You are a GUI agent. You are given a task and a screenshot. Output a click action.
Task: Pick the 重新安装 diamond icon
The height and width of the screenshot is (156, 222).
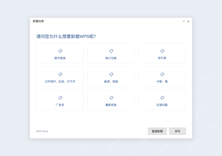[x=111, y=97]
